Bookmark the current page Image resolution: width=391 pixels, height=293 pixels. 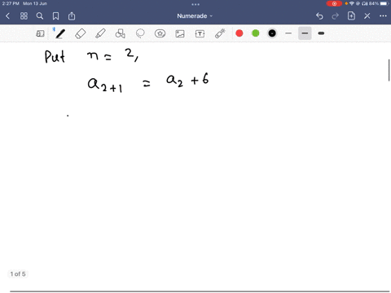tap(55, 16)
